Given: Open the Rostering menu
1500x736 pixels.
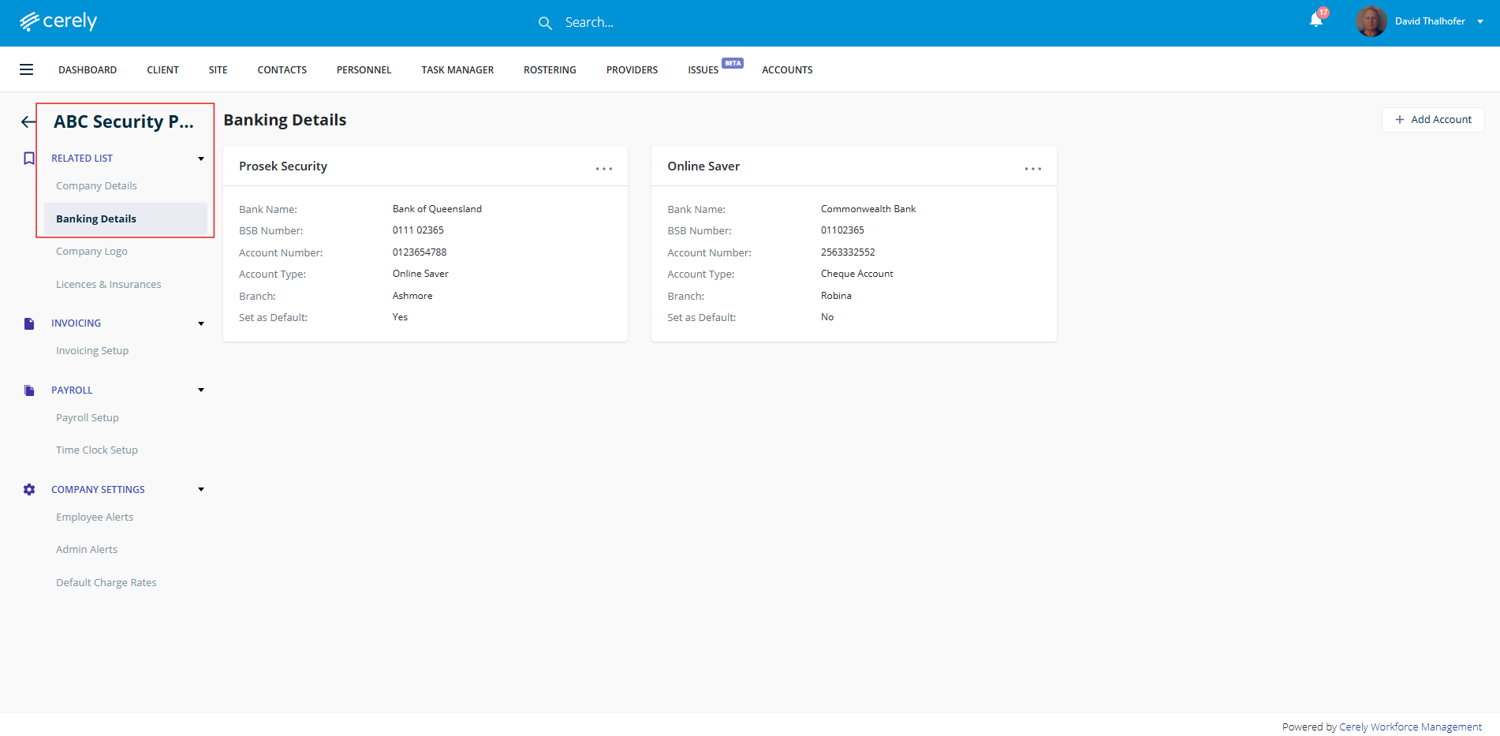Looking at the screenshot, I should pyautogui.click(x=550, y=70).
